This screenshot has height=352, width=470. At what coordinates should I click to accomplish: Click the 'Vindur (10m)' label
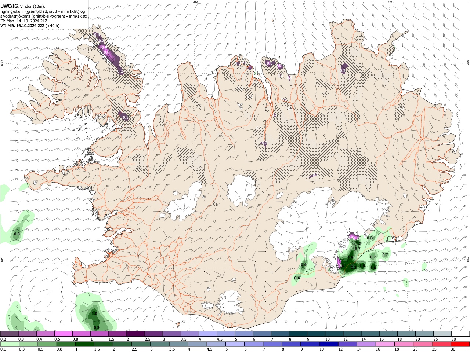point(32,5)
